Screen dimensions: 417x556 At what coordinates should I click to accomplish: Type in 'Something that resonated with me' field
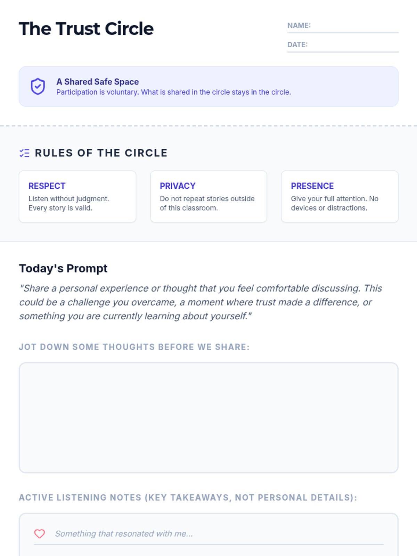coord(219,534)
